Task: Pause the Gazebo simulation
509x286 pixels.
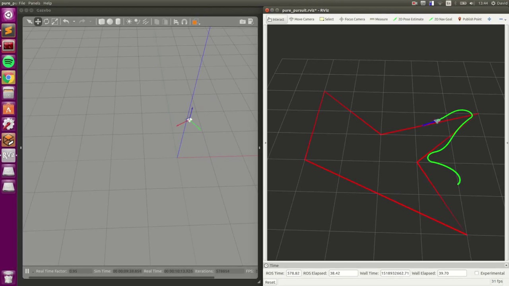Action: point(27,271)
